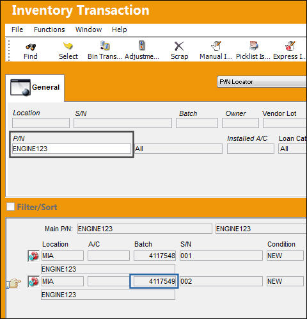Open the Functions menu
The image size is (307, 319).
(x=49, y=29)
